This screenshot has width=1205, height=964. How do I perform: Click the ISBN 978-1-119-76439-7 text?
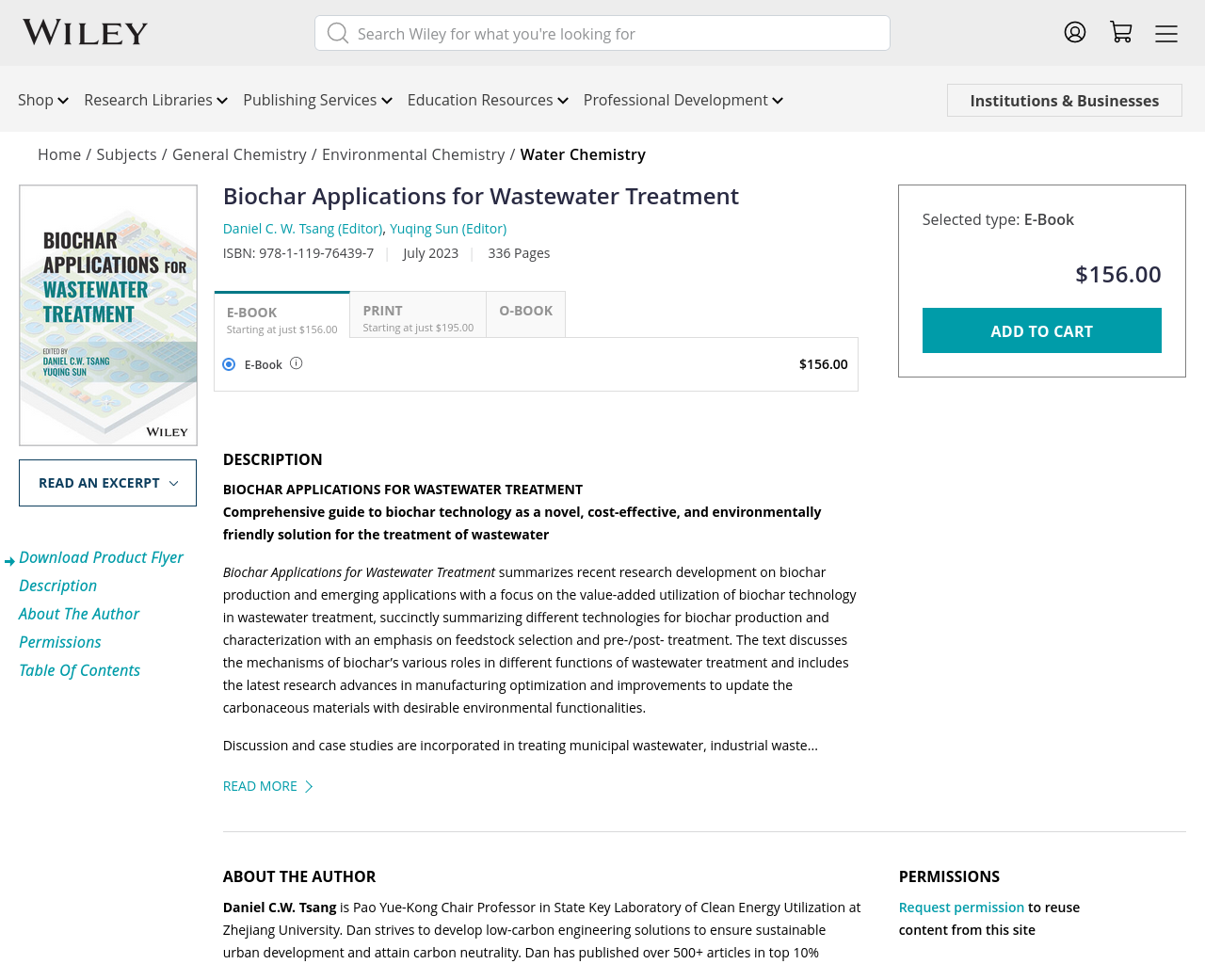(x=298, y=253)
